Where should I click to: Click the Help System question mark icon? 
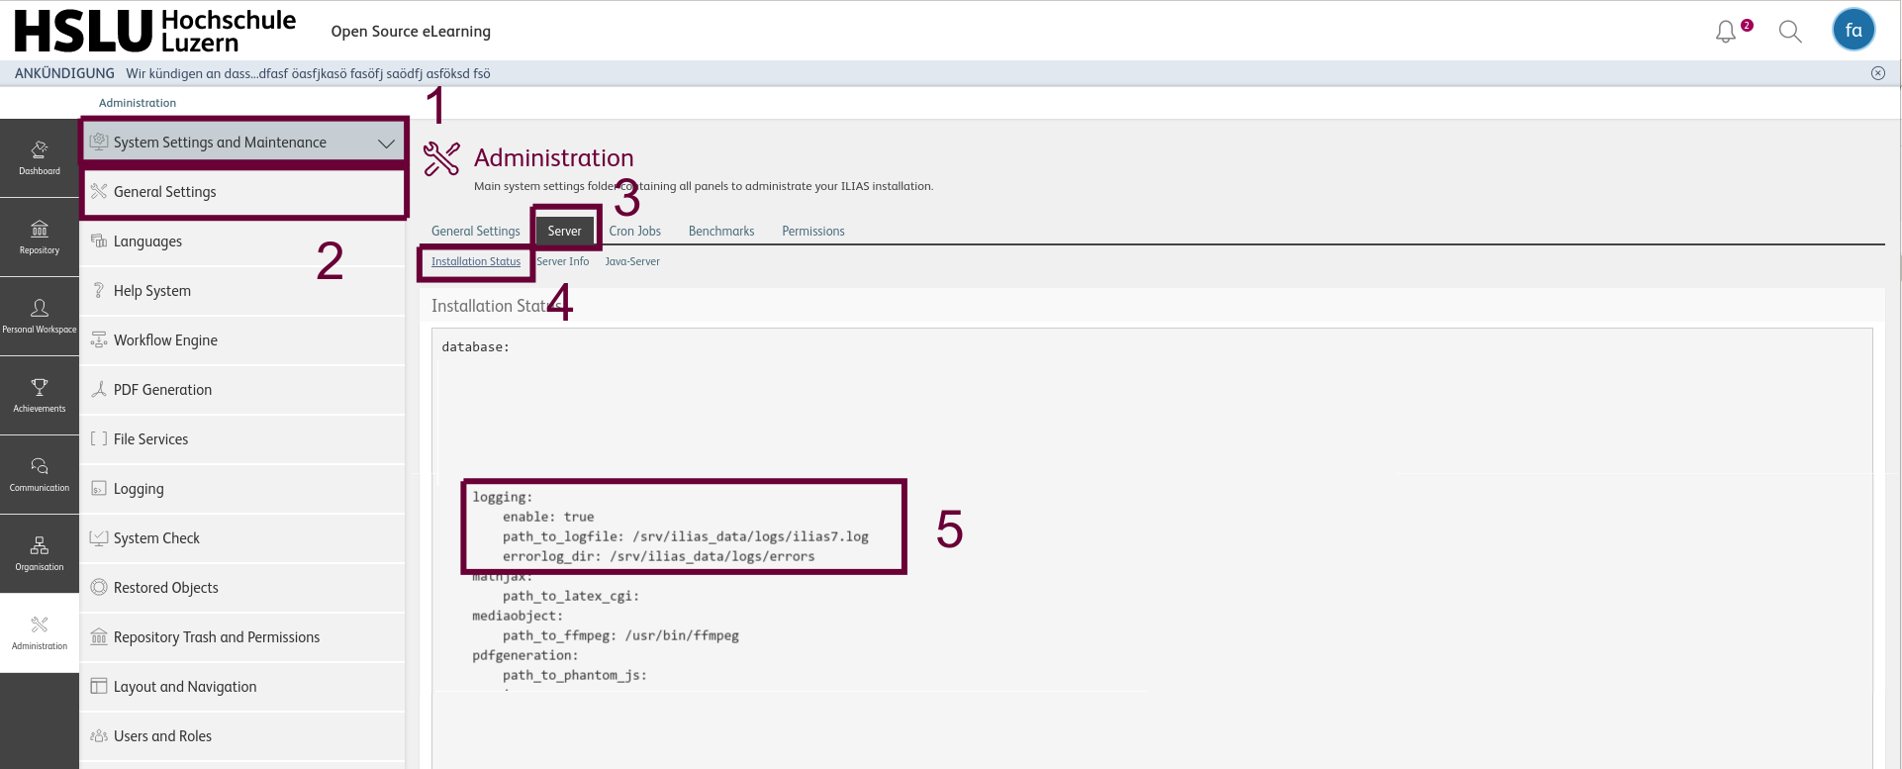point(99,290)
